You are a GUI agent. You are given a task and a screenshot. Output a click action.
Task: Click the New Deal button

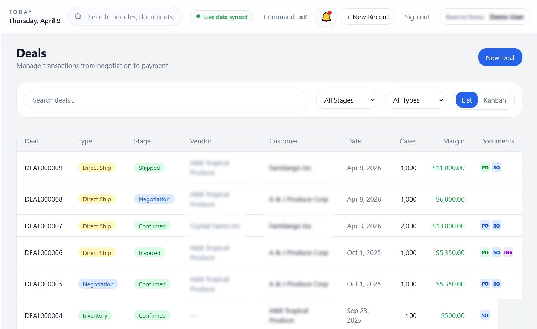point(500,57)
